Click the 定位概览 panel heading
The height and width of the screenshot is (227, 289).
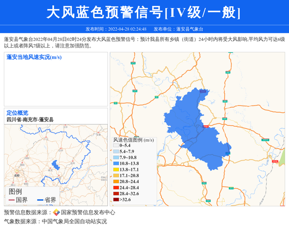pos(17,113)
